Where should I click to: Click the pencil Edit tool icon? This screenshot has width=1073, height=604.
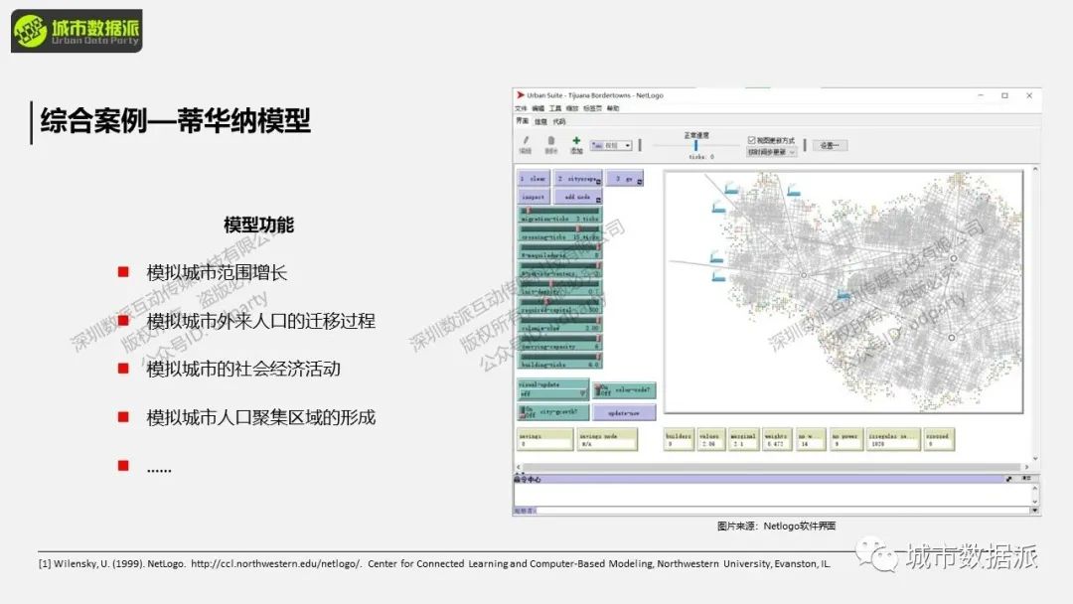pyautogui.click(x=526, y=140)
